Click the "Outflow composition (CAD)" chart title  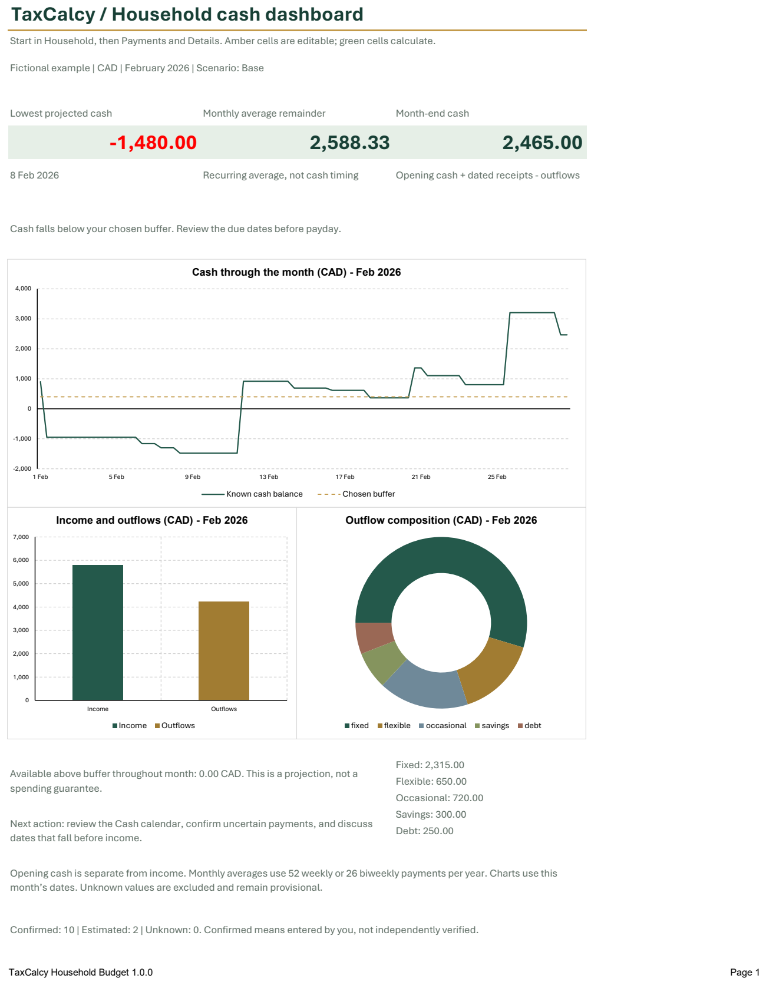(441, 520)
